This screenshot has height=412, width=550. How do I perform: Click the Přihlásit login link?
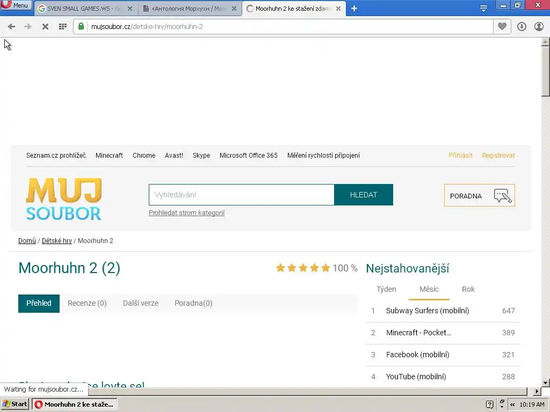460,156
